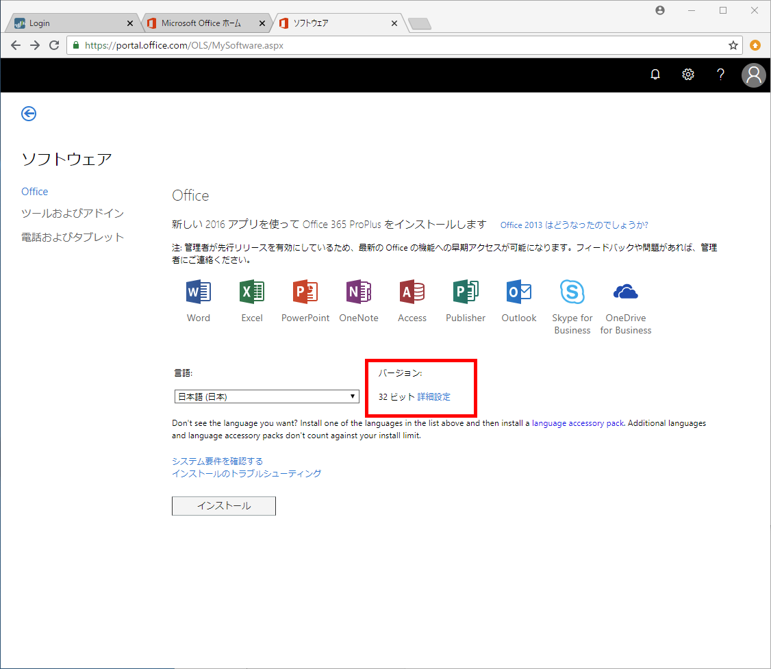This screenshot has width=771, height=669.
Task: Open the notifications bell
Action: pos(655,74)
